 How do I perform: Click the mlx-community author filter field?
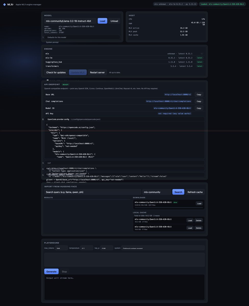pyautogui.click(x=157, y=192)
